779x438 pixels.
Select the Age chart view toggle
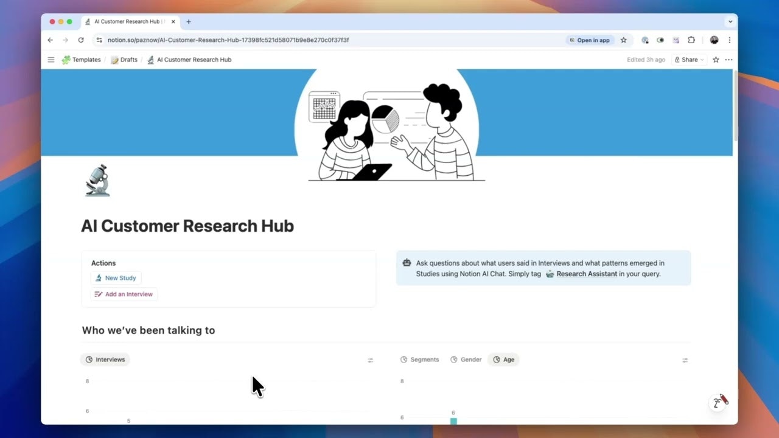504,360
